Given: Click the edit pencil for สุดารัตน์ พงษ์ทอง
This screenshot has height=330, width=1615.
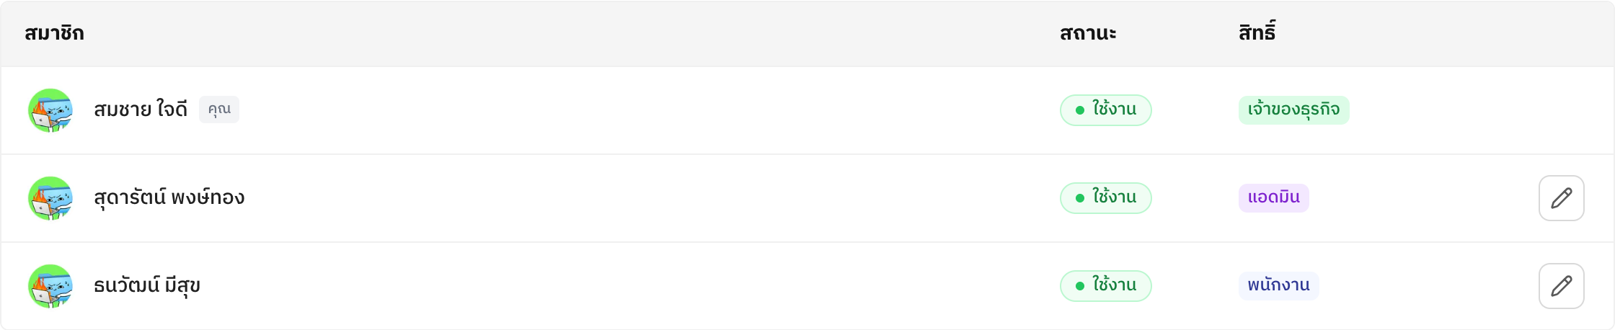Looking at the screenshot, I should pyautogui.click(x=1561, y=198).
